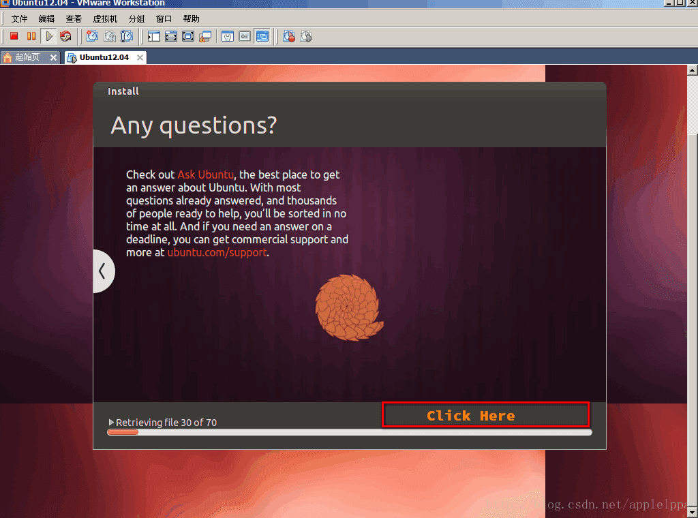Start recording with the red-dot clock icon
The image size is (698, 518).
click(x=289, y=36)
